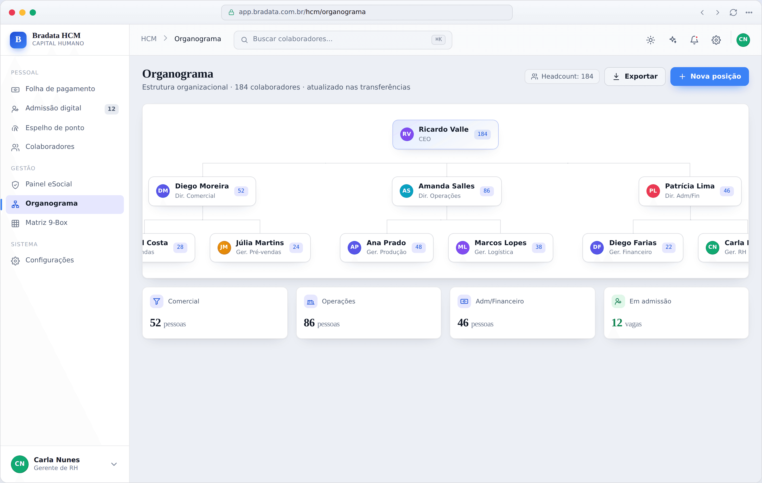
Task: Click the AP avatar of Ana Prado
Action: tap(354, 247)
